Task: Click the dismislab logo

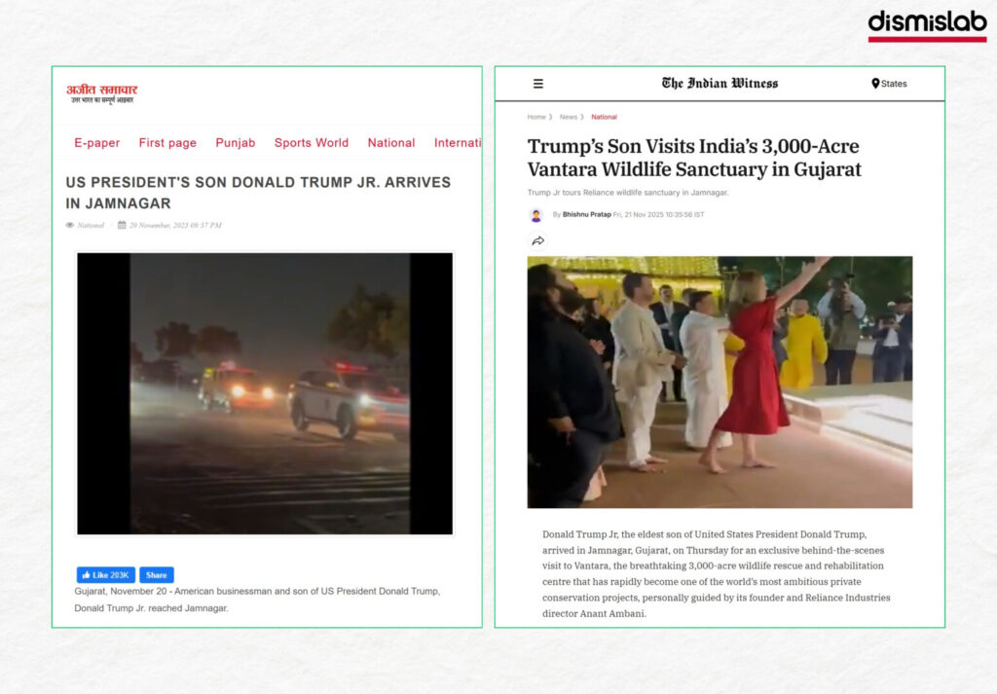Action: (x=927, y=26)
